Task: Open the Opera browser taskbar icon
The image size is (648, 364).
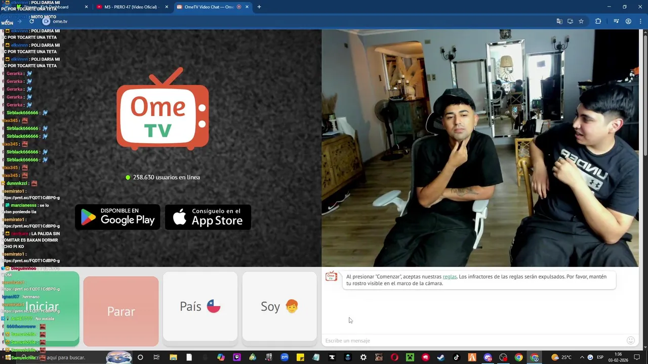Action: (394, 357)
